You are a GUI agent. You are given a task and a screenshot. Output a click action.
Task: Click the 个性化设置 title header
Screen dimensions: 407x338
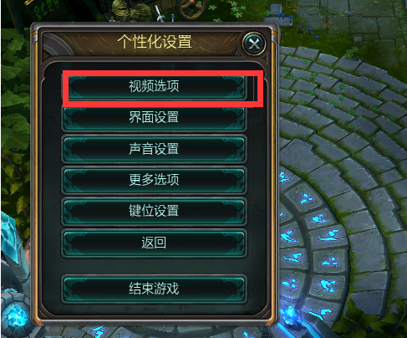[155, 42]
